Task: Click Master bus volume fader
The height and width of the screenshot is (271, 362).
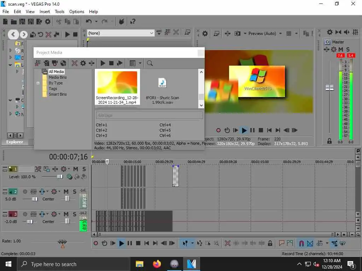Action: coord(329,88)
